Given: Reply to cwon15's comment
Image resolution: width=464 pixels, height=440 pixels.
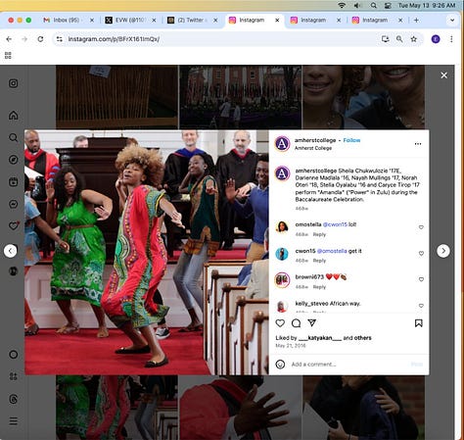Looking at the screenshot, I should tap(319, 261).
